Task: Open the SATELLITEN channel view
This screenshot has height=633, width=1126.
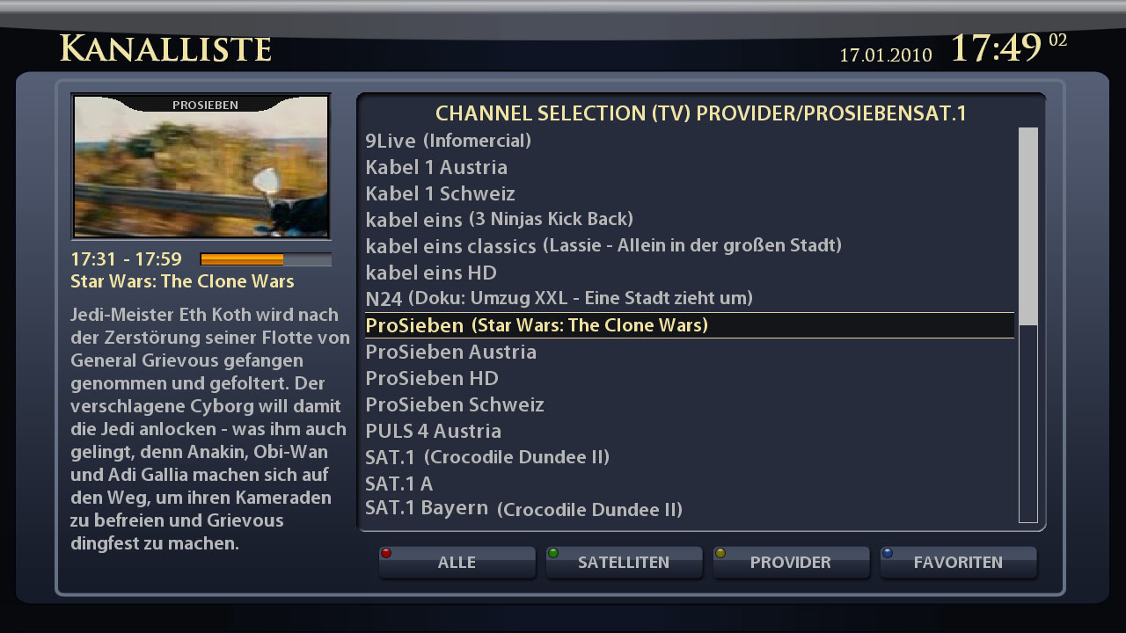Action: 624,563
